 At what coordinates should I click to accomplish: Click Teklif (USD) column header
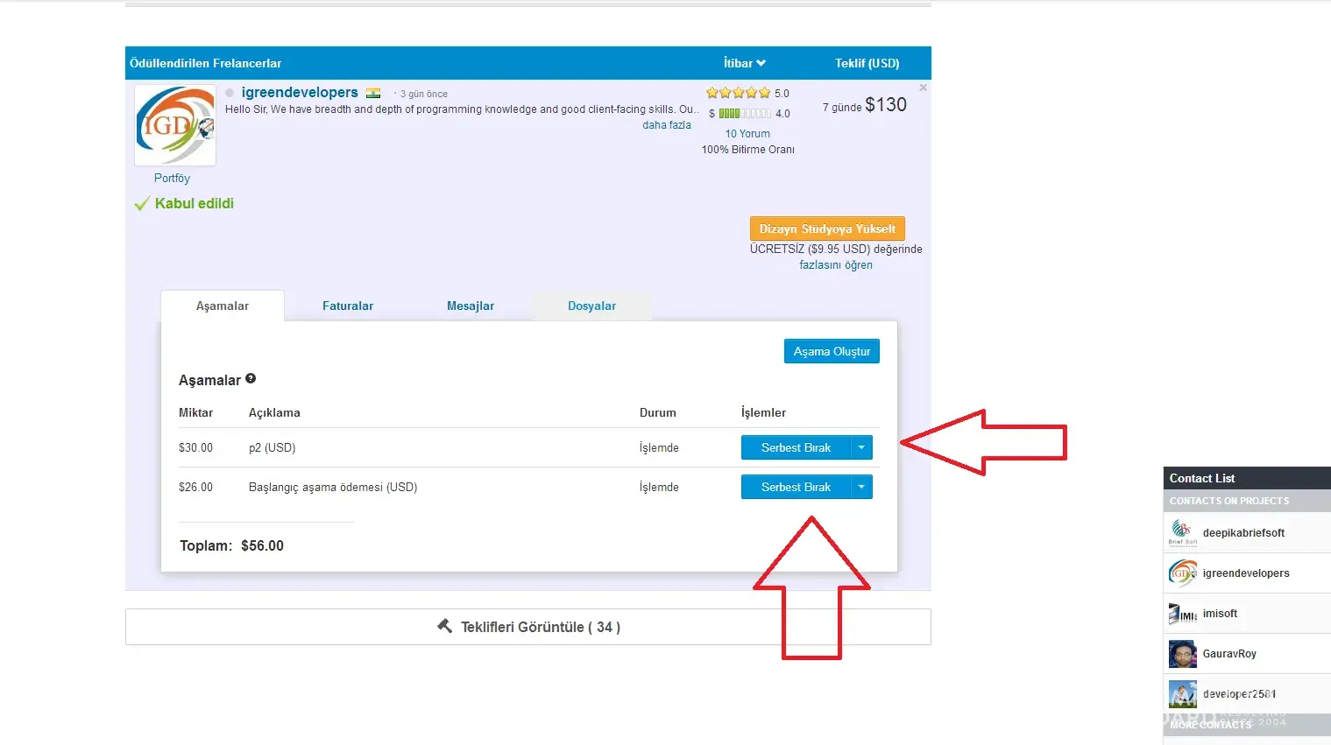867,63
